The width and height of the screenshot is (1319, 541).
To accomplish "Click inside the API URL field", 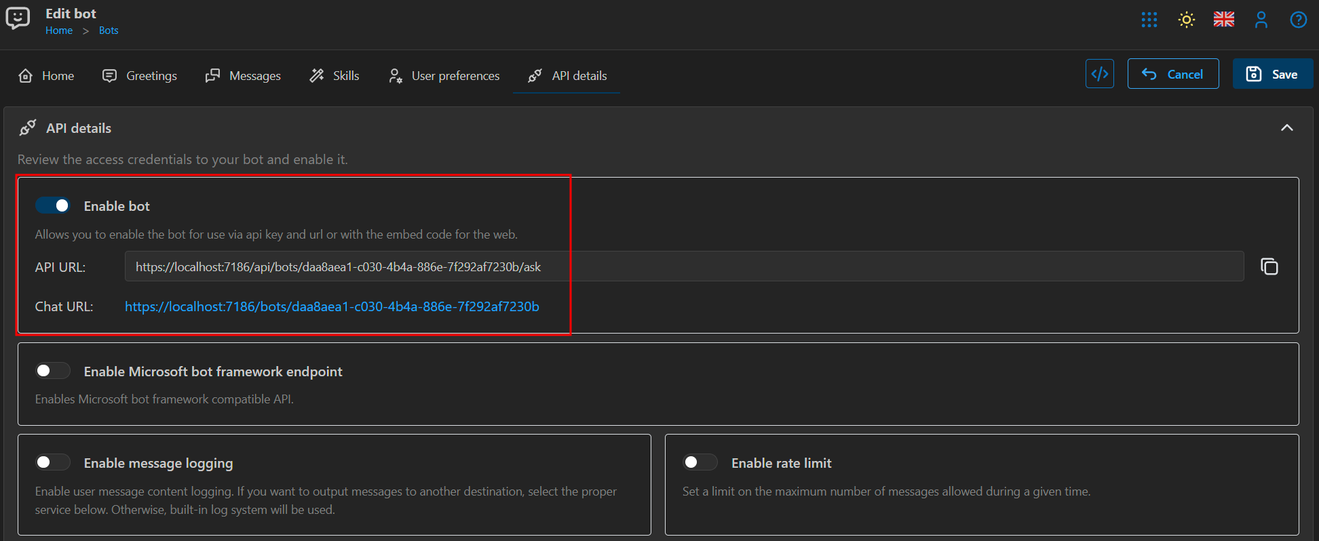I will point(684,266).
